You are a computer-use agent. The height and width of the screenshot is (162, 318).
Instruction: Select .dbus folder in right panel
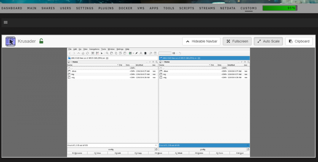click(204, 71)
